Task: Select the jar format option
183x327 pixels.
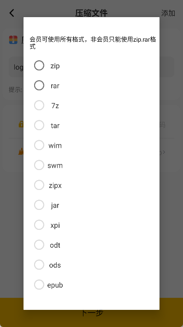Action: (x=39, y=205)
